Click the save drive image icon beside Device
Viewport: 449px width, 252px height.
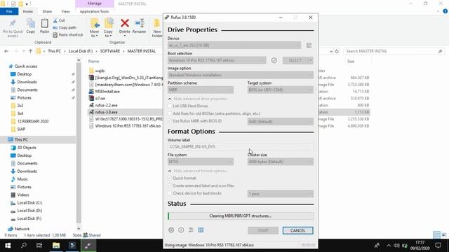(309, 45)
